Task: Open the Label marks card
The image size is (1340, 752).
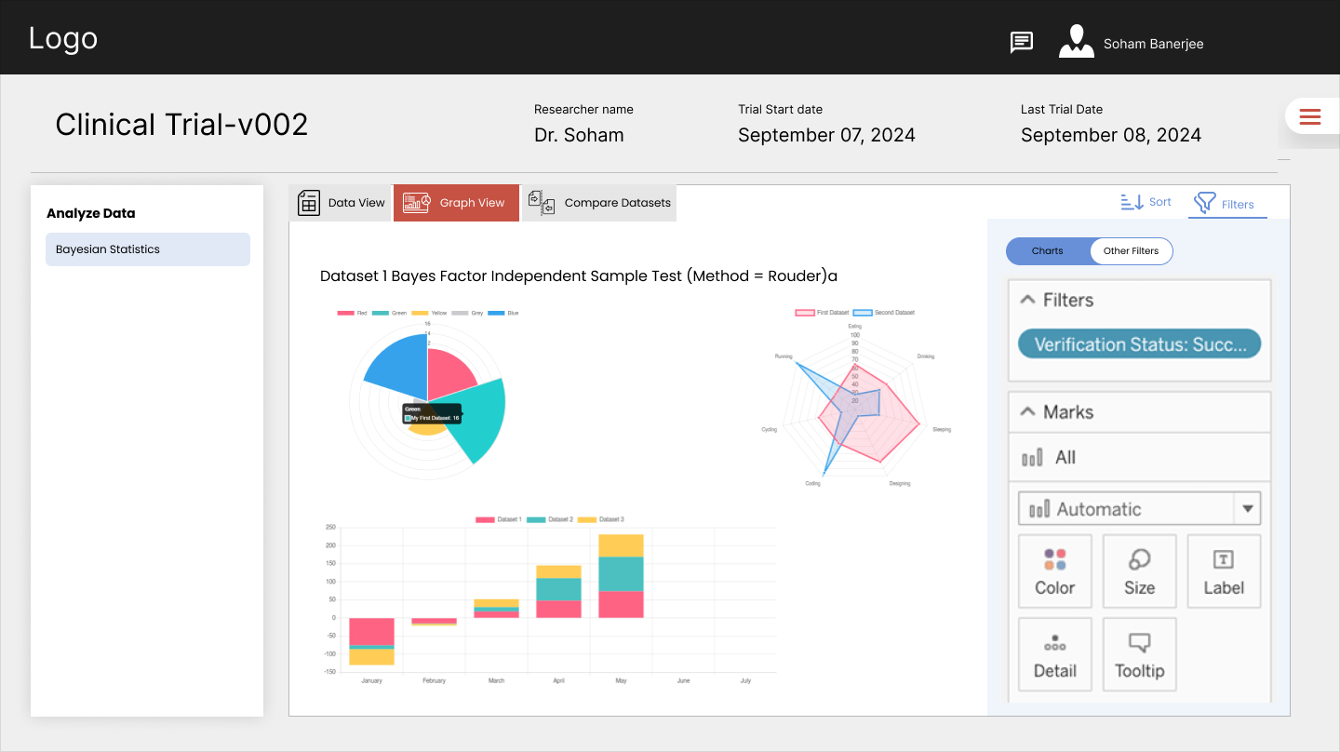Action: point(1223,571)
